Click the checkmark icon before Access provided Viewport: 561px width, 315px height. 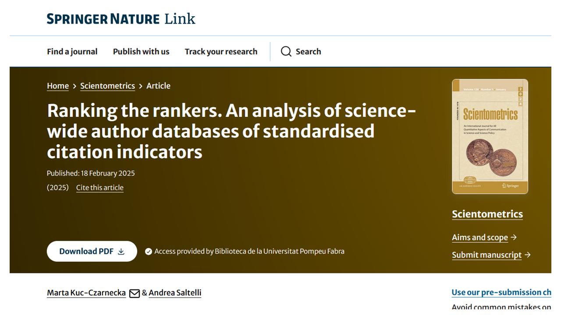click(149, 252)
